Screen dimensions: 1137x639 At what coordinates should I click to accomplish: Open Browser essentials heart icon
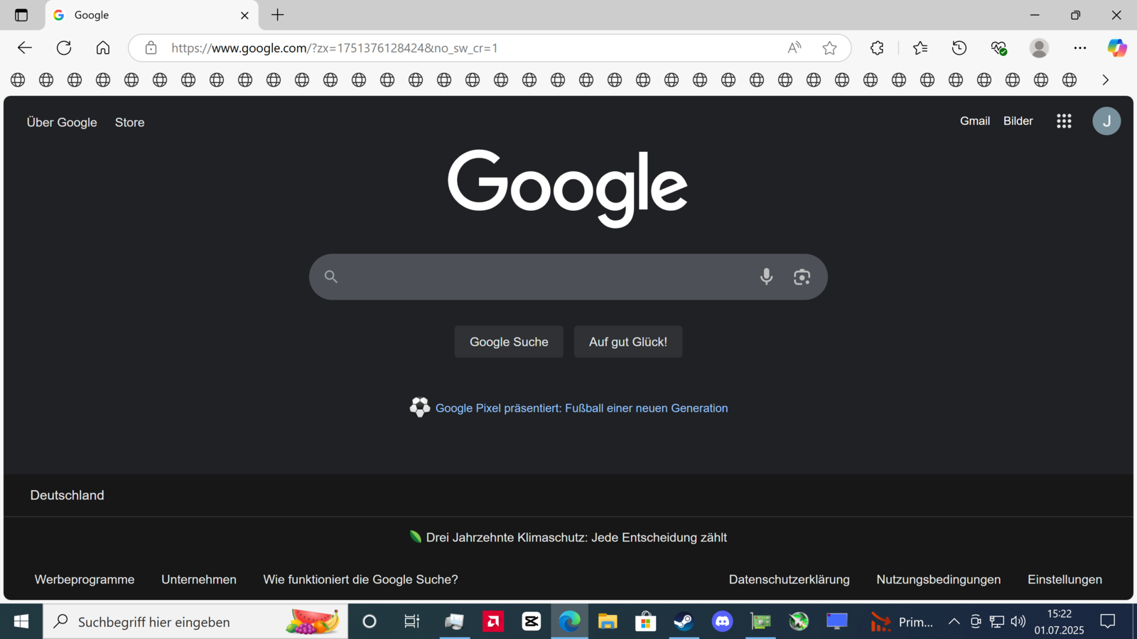[x=998, y=48]
